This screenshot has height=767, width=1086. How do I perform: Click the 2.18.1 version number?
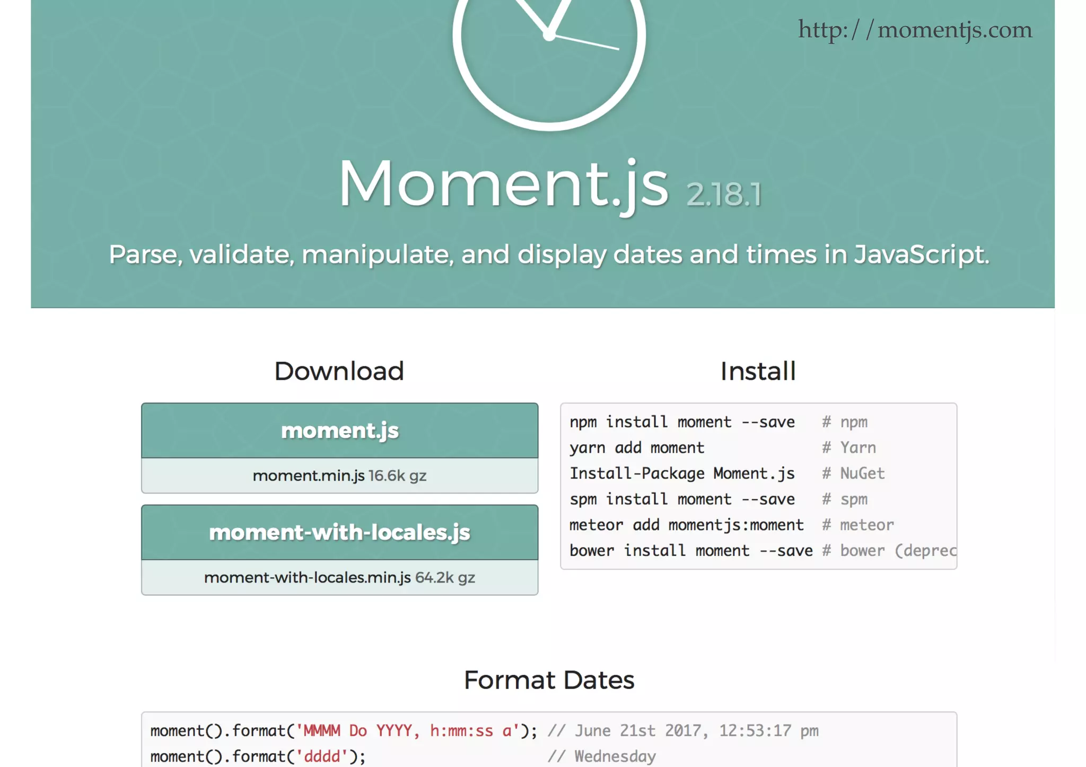[724, 194]
